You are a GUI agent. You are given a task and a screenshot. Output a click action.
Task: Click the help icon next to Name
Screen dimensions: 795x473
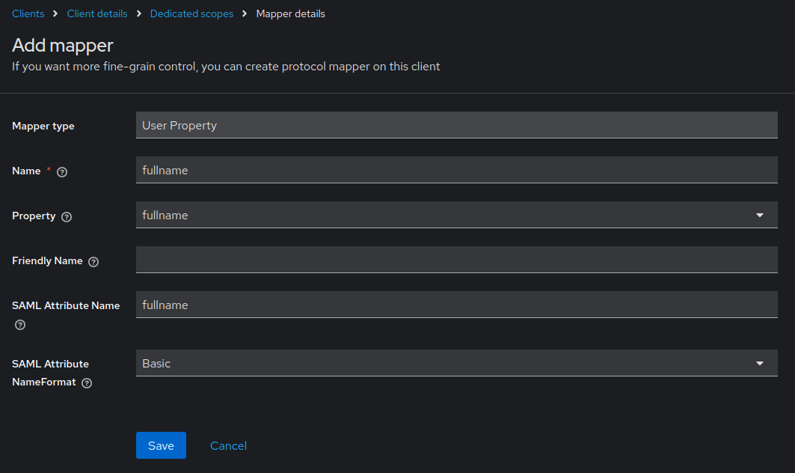[62, 171]
